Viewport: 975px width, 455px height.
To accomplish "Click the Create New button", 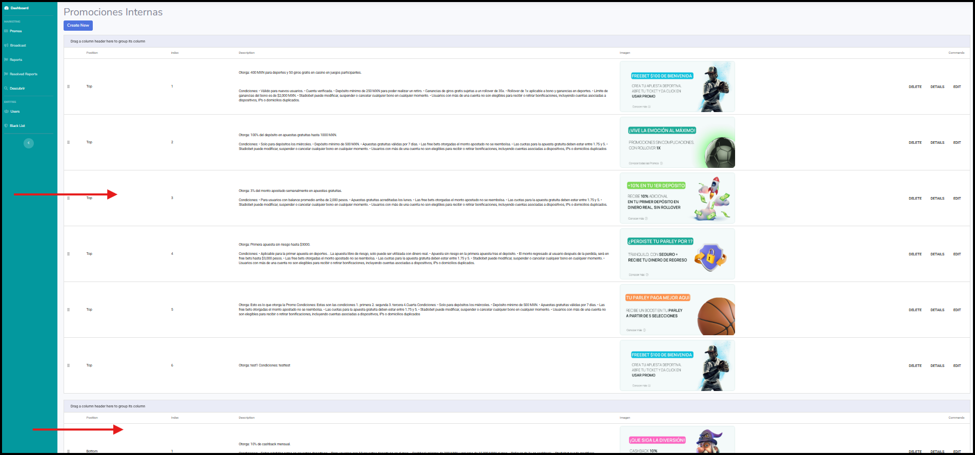I will coord(78,25).
